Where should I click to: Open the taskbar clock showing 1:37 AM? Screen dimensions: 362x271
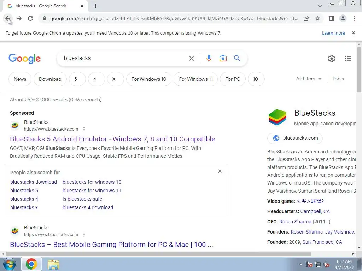pos(344,264)
